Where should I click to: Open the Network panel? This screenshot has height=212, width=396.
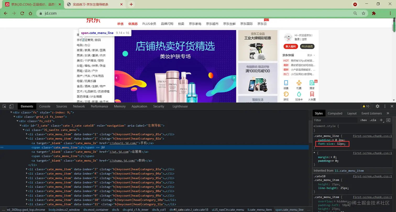pyautogui.click(x=79, y=106)
